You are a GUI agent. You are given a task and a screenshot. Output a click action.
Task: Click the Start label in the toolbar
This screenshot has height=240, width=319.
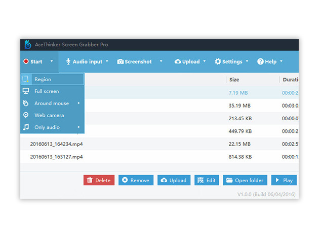[36, 61]
